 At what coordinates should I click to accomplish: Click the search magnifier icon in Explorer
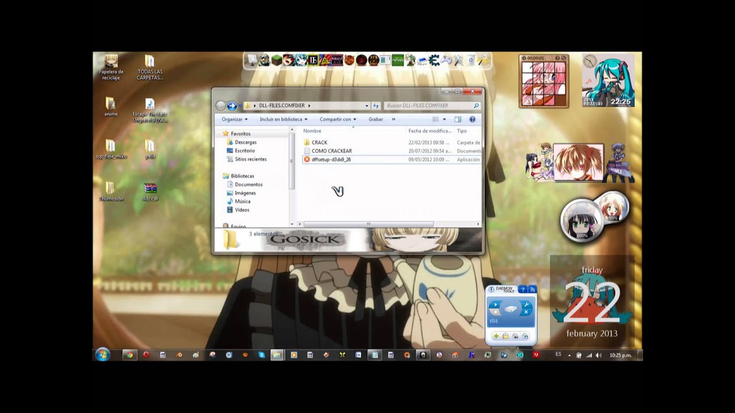(x=476, y=106)
